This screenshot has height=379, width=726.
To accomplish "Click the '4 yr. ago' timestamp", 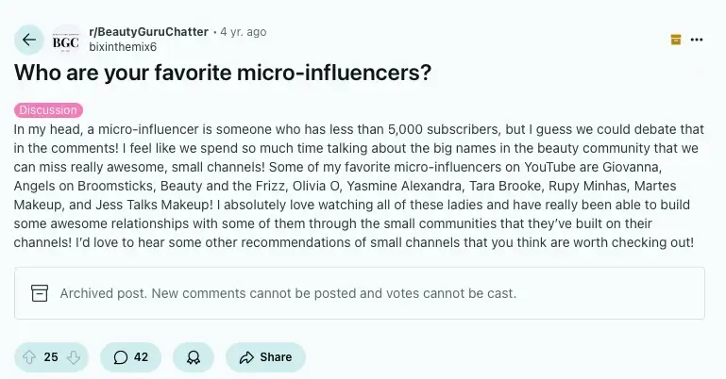I will pyautogui.click(x=244, y=32).
